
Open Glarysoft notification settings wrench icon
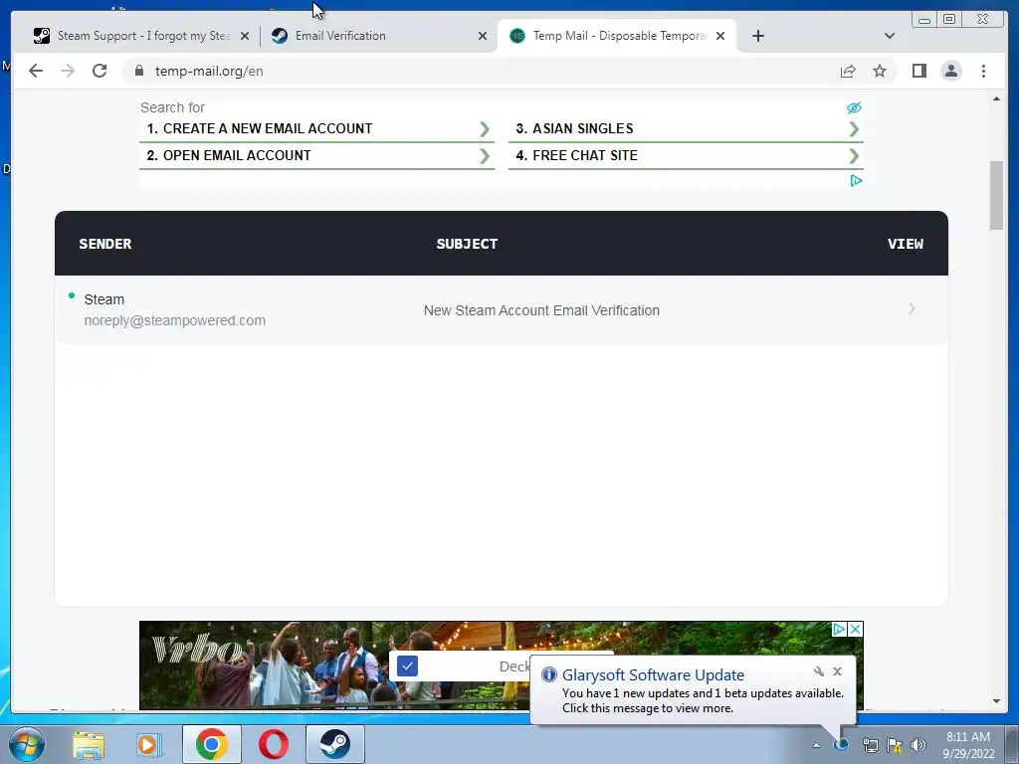pos(819,671)
